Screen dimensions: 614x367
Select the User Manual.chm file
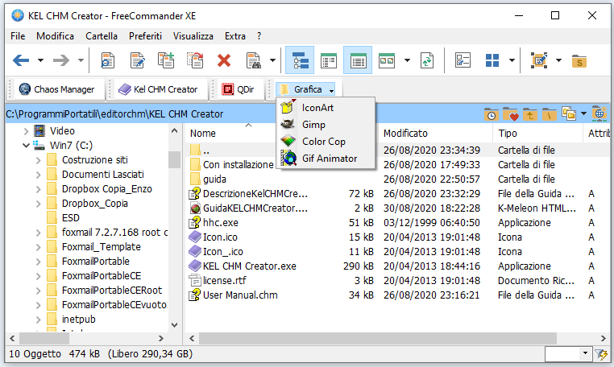click(x=240, y=295)
